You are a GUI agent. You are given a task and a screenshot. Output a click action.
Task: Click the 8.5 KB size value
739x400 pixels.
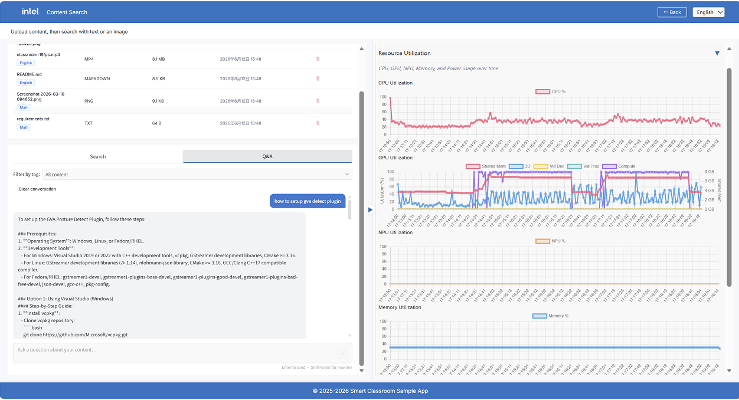(159, 78)
